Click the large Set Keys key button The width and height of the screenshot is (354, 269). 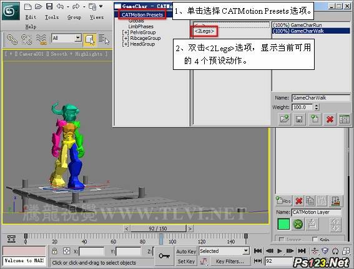164,256
